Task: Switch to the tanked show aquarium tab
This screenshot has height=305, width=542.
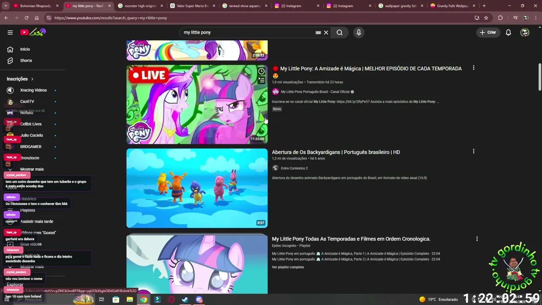Action: click(x=246, y=6)
